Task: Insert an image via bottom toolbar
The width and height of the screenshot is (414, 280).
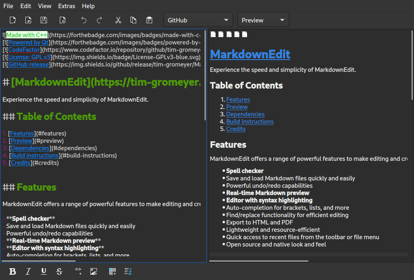Action: (94, 271)
